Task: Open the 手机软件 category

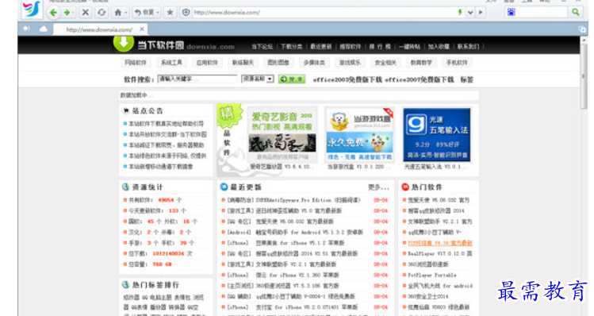Action: tap(457, 63)
